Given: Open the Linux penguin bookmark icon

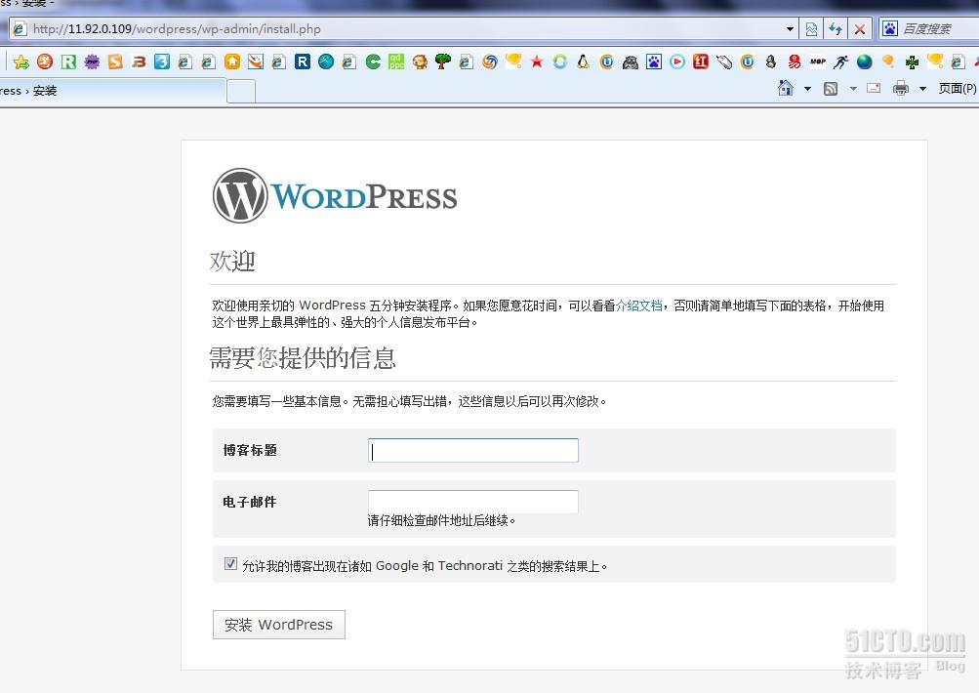Looking at the screenshot, I should point(583,61).
